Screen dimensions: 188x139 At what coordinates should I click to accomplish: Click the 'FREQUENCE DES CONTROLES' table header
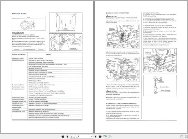19,55
